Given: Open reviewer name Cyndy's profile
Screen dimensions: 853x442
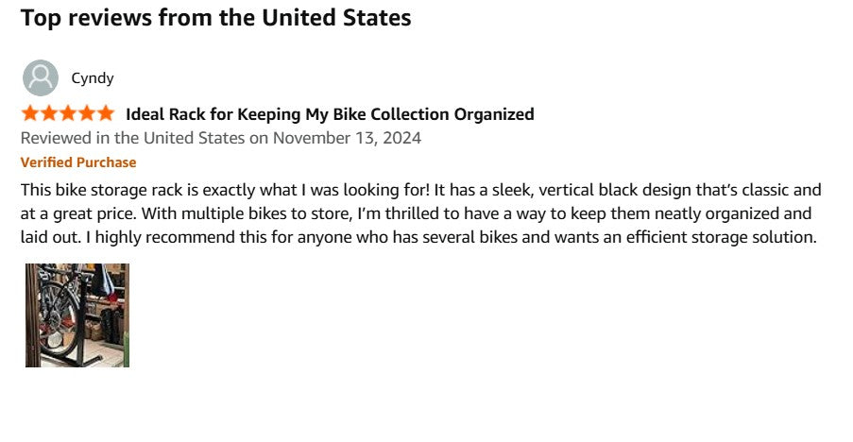Looking at the screenshot, I should click(93, 78).
